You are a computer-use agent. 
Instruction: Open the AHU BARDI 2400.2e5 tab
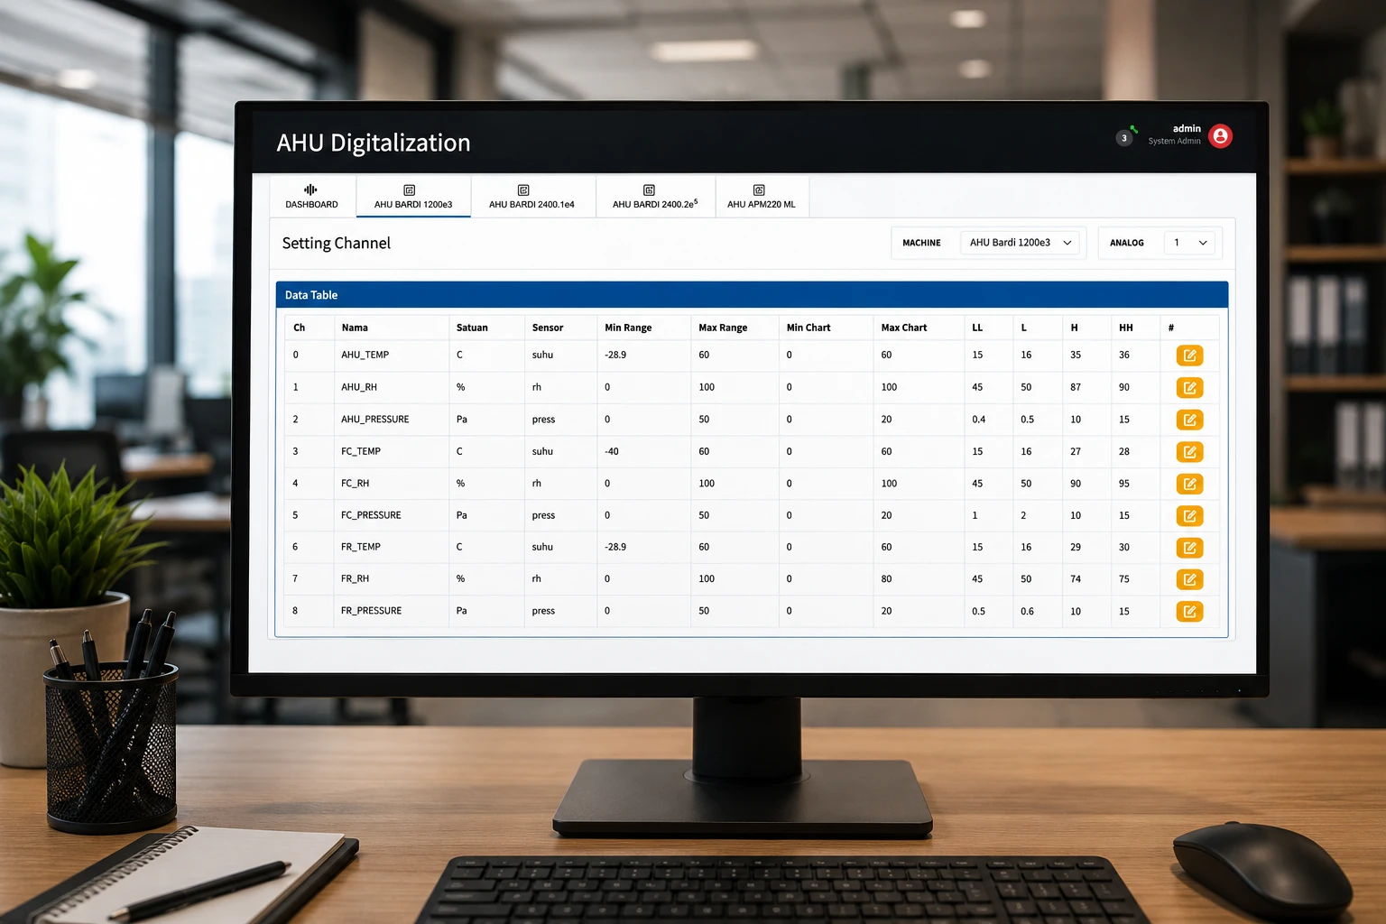coord(655,197)
